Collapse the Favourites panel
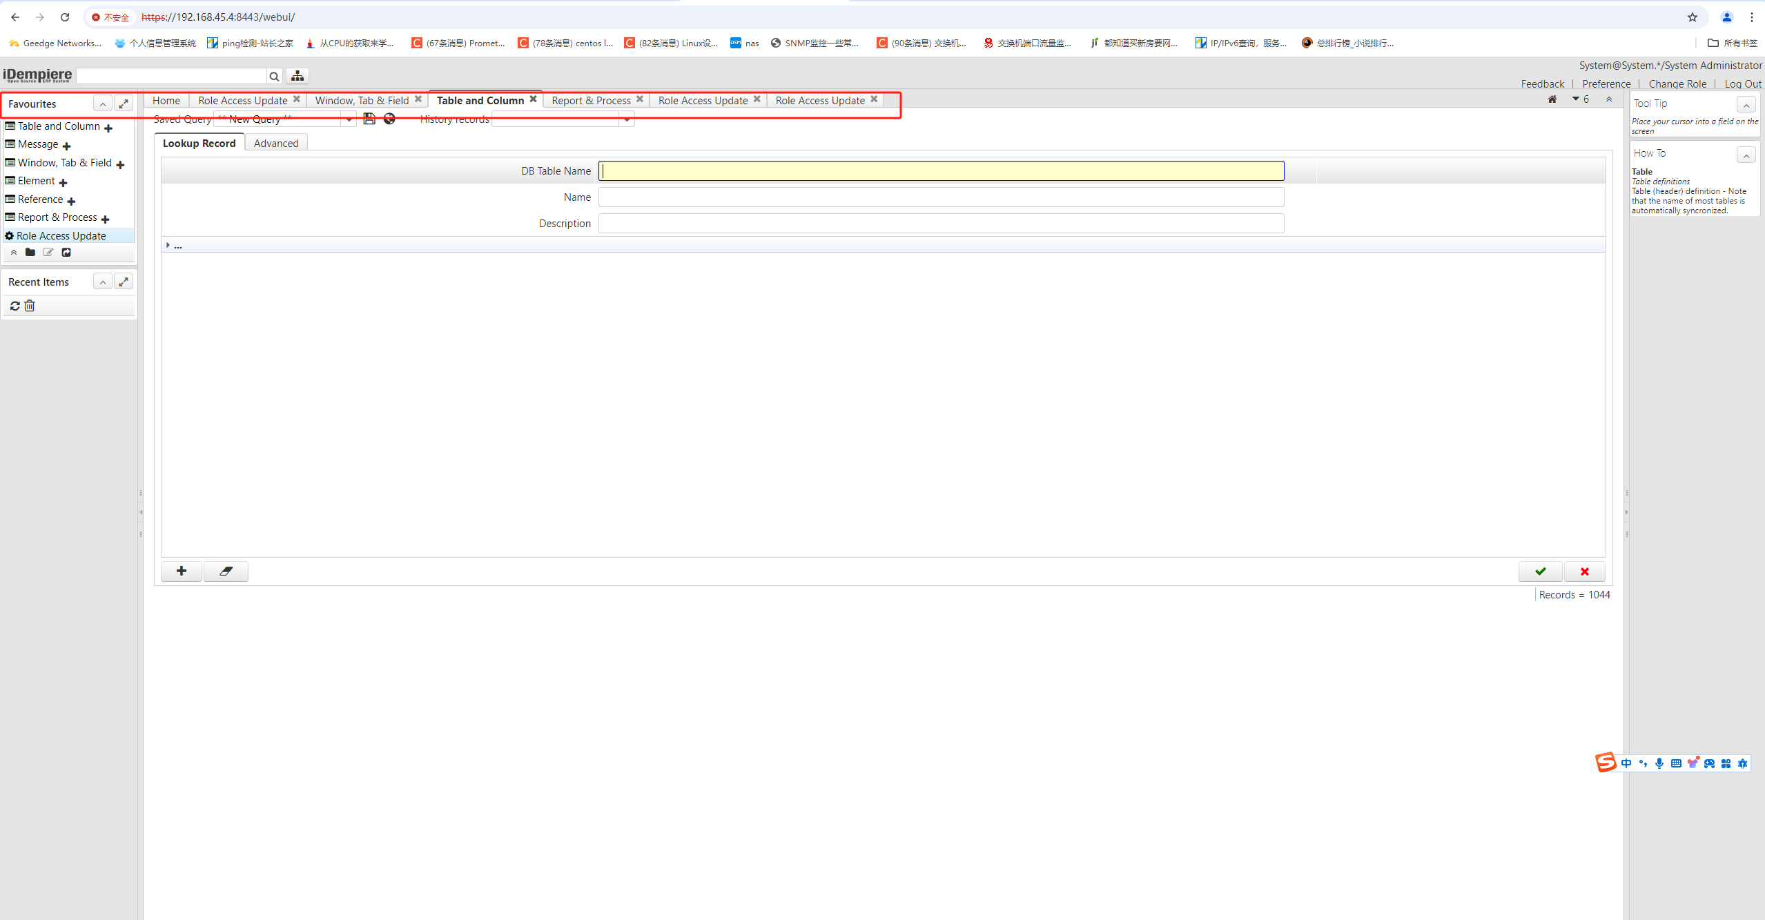 102,104
